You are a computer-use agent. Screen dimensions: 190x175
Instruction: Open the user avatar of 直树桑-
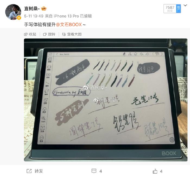13,12
